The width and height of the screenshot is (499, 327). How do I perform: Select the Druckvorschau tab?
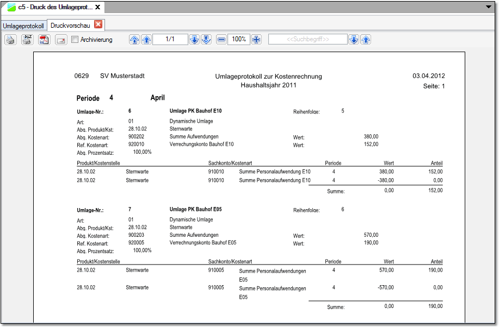click(71, 25)
